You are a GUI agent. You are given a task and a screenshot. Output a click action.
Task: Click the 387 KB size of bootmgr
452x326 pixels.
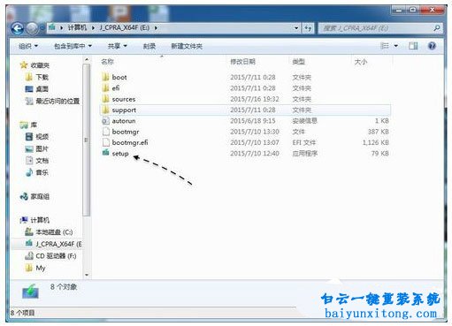(378, 132)
